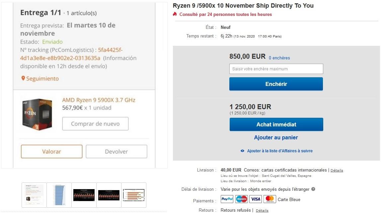Screen dimensions: 381x214
Task: Select the last orange bar chart thumbnail
Action: point(134,195)
